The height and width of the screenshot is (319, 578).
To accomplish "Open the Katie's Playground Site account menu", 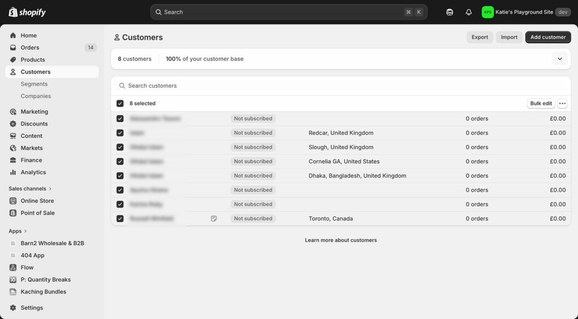I will pyautogui.click(x=526, y=12).
